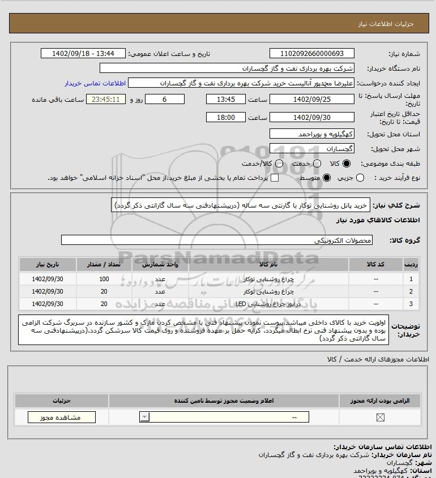Screen dimensions: 436x478
Task: Select row 3 item درایور چراغ روشنایی LED
Action: point(268,304)
